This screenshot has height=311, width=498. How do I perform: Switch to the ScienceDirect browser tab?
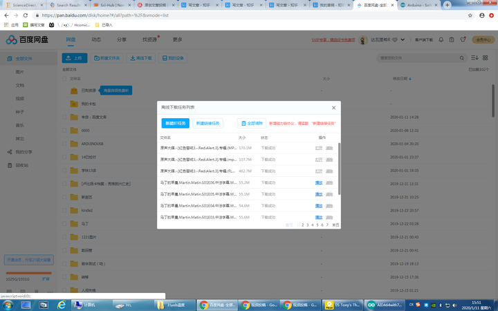24,5
